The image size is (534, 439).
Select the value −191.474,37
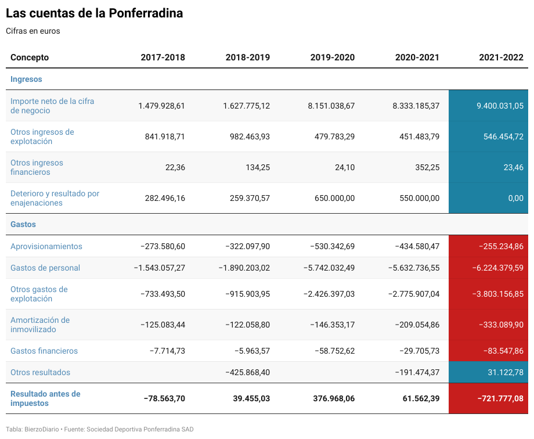click(417, 372)
